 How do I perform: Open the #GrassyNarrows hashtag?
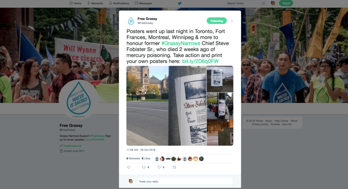pyautogui.click(x=181, y=44)
